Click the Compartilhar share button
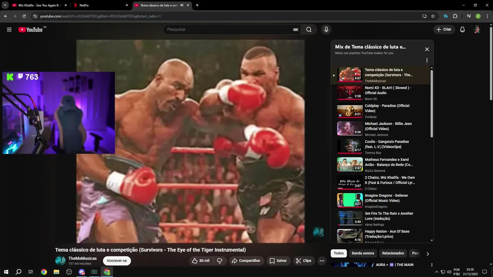This screenshot has height=277, width=493. pyautogui.click(x=246, y=261)
